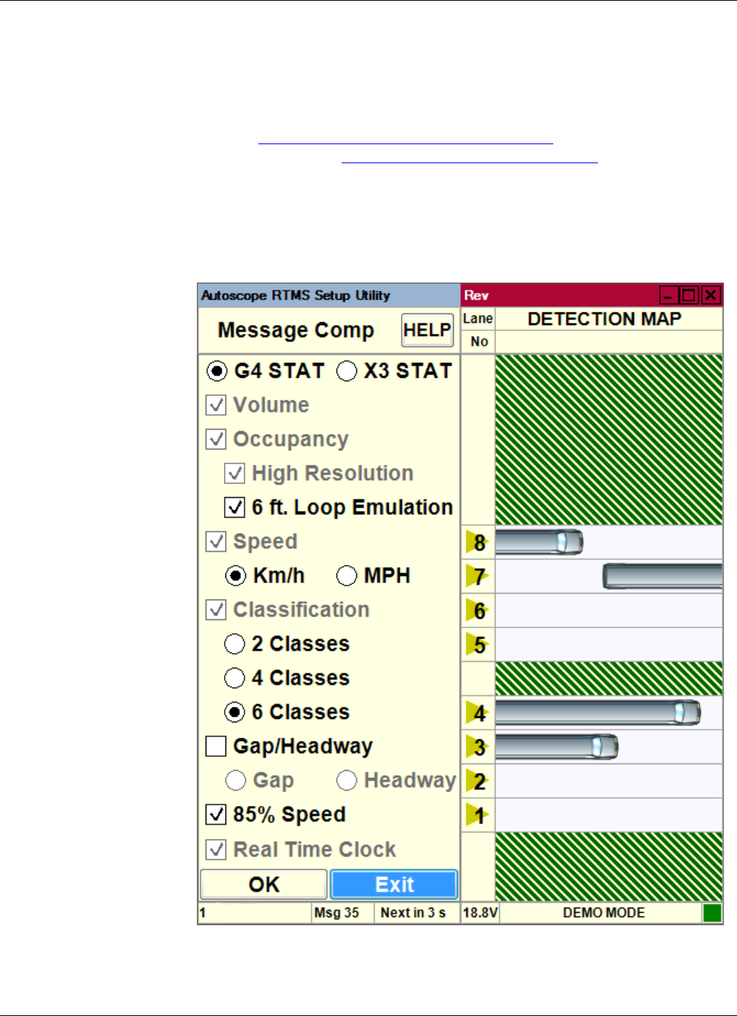Click the long vehicle in lane 4

598,712
